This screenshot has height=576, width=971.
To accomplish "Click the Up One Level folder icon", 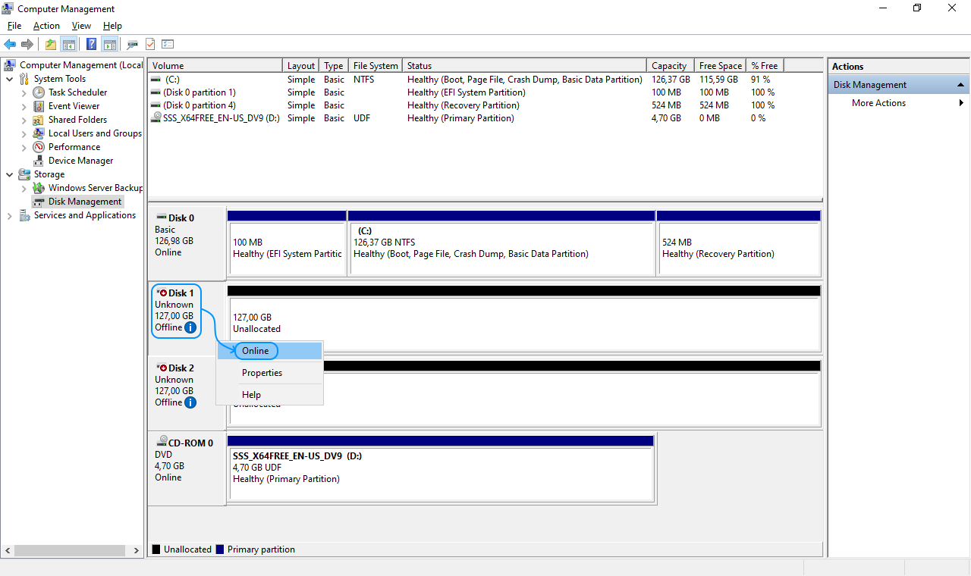I will point(51,44).
